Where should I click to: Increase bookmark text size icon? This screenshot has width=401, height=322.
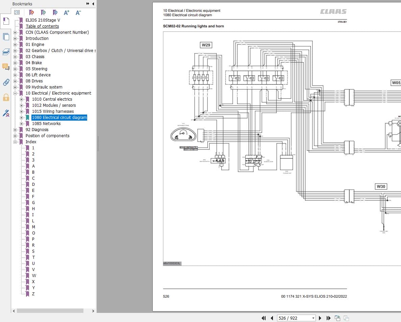tap(67, 12)
